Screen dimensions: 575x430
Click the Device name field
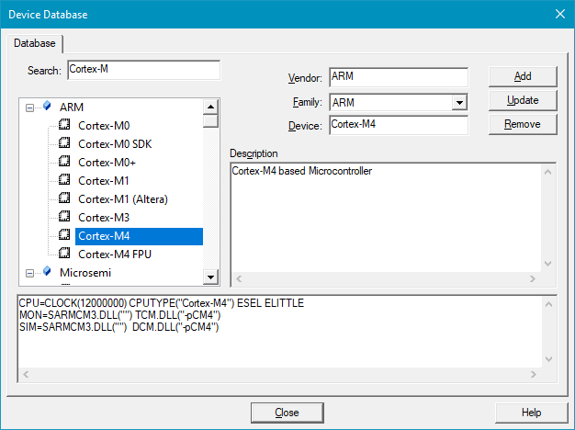(x=399, y=125)
